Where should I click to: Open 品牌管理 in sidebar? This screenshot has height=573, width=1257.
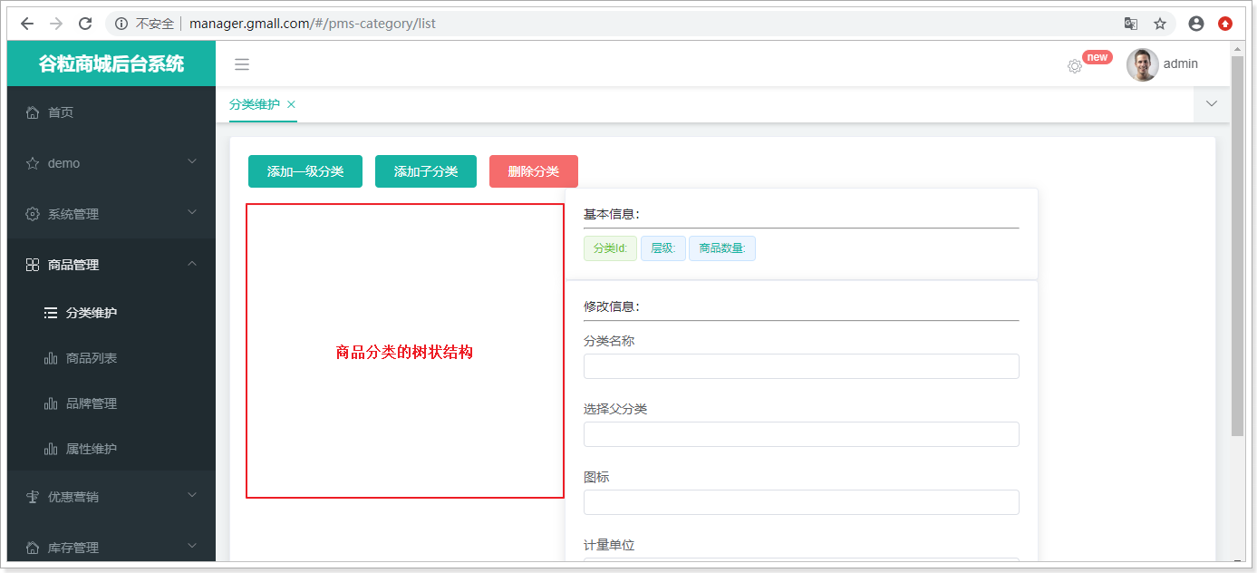tap(91, 403)
